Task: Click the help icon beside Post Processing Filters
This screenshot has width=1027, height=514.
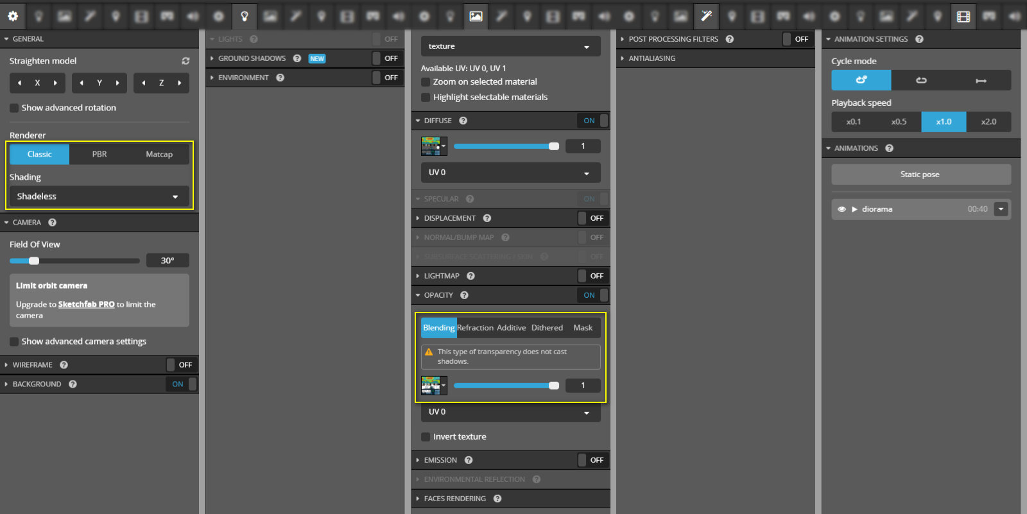Action: [x=730, y=39]
